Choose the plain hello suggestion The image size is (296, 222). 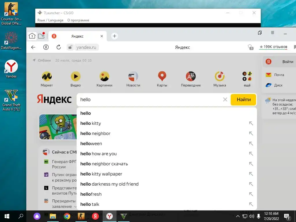[x=166, y=113]
